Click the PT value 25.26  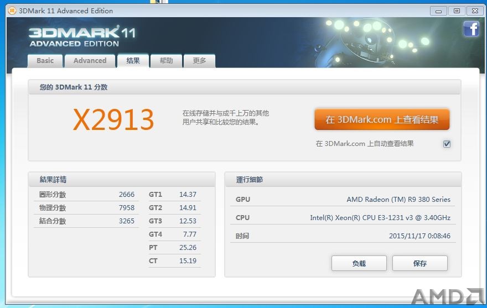(x=188, y=248)
